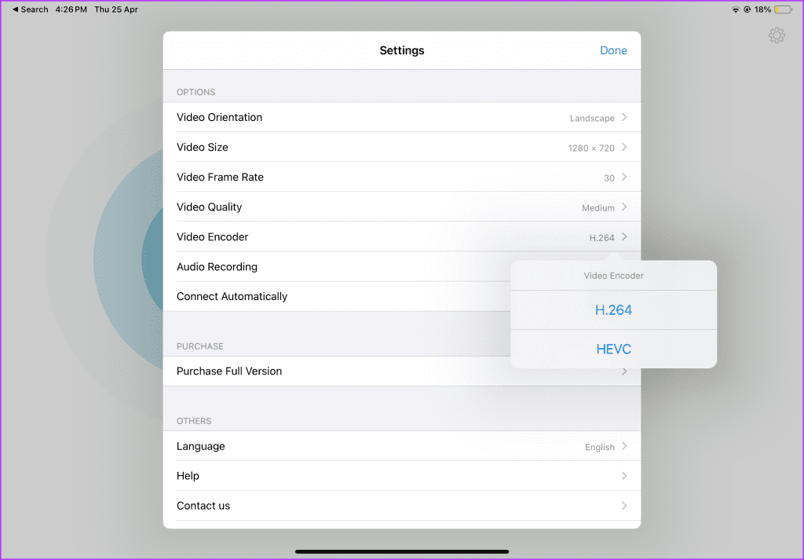Tap the orientation lock status icon

[x=747, y=9]
